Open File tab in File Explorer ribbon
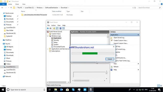The width and height of the screenshot is (163, 92). 3,4
